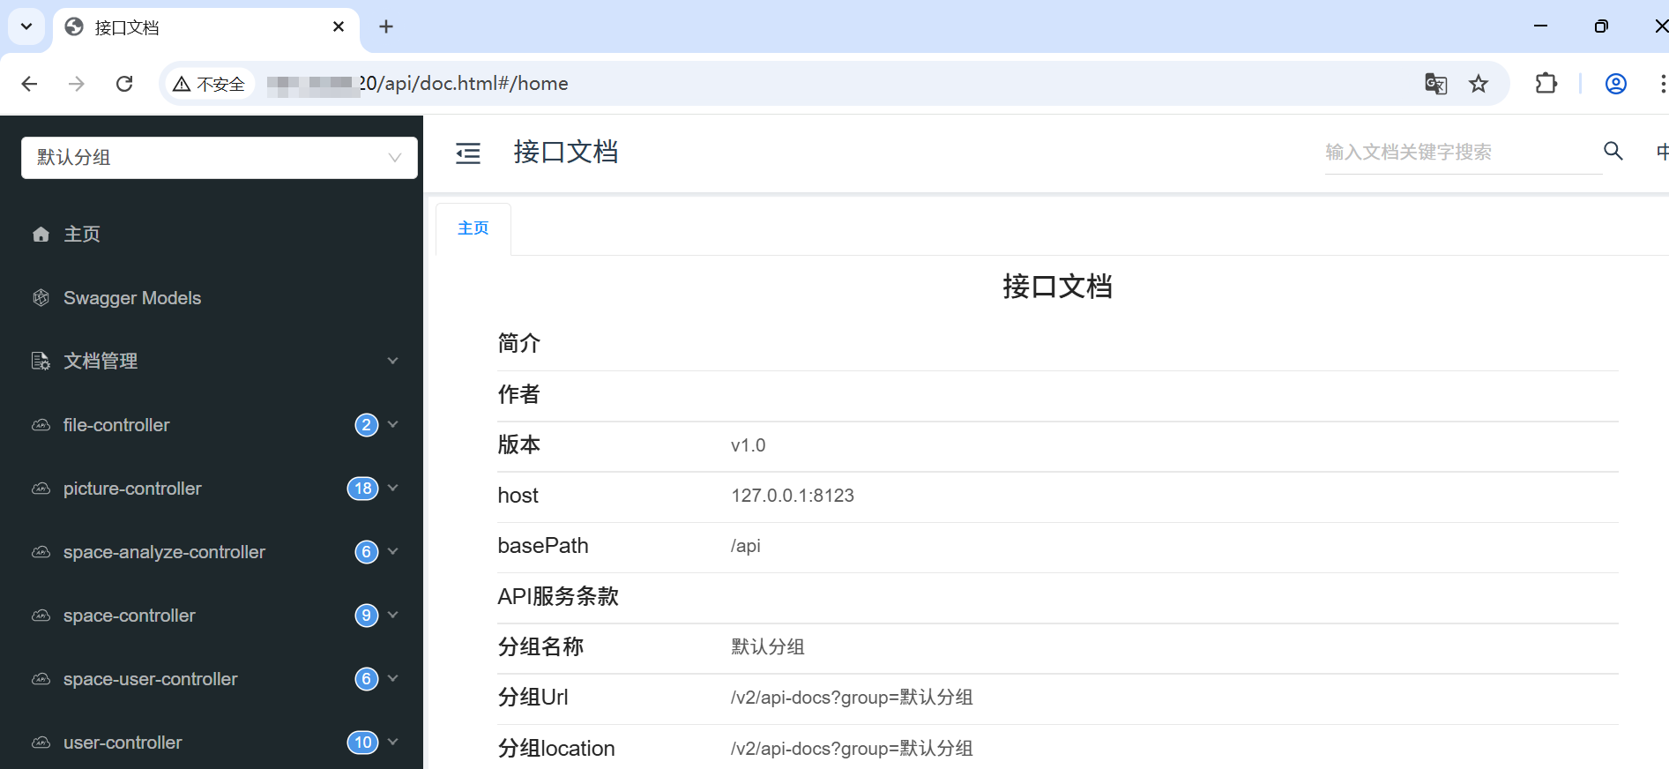Open the browser extensions puzzle icon

[x=1546, y=84]
